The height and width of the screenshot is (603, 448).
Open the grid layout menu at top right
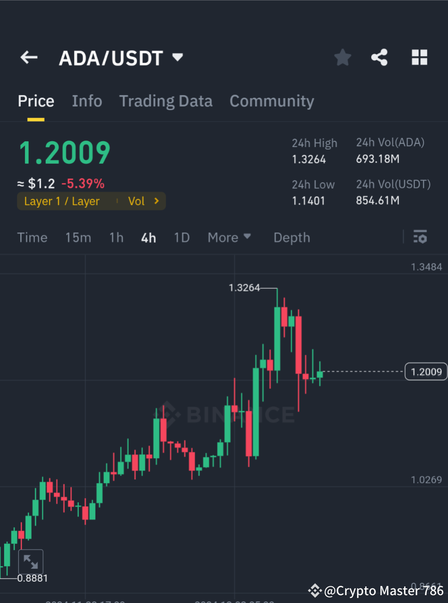coord(419,57)
